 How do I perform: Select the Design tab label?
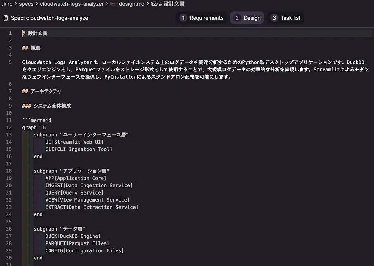click(252, 18)
